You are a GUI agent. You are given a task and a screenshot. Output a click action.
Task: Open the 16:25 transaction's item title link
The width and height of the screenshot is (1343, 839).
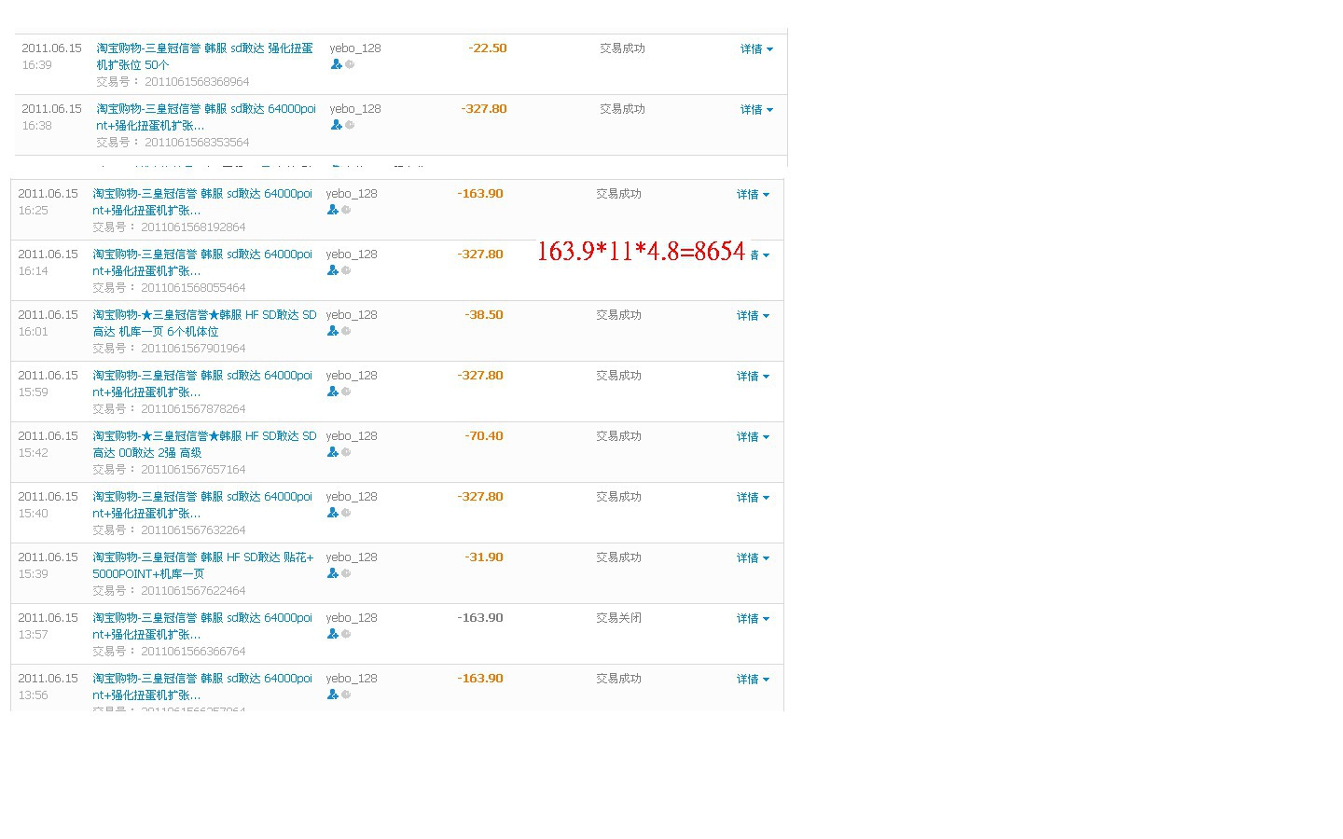[202, 201]
